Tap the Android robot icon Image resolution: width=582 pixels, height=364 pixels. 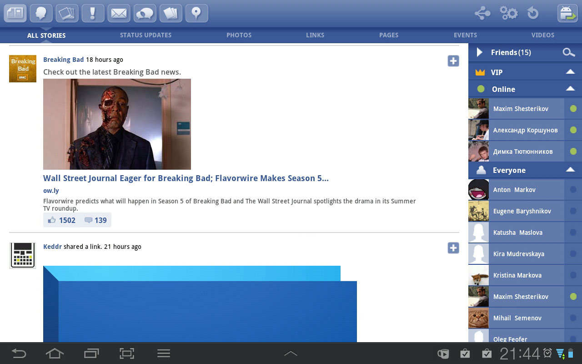click(x=567, y=13)
